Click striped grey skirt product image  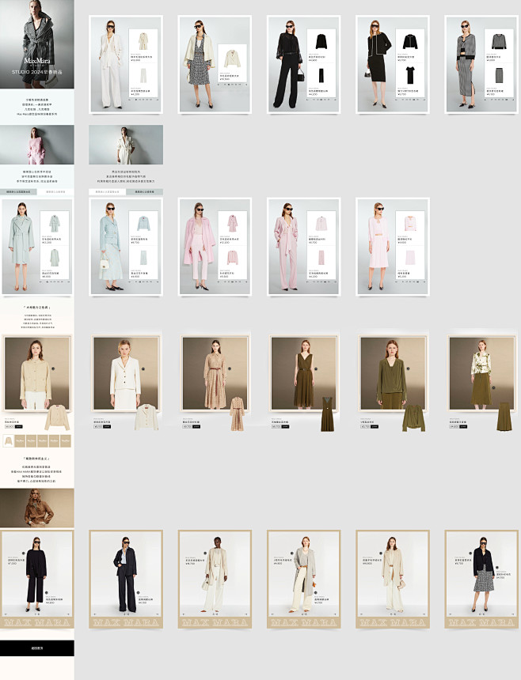point(499,75)
